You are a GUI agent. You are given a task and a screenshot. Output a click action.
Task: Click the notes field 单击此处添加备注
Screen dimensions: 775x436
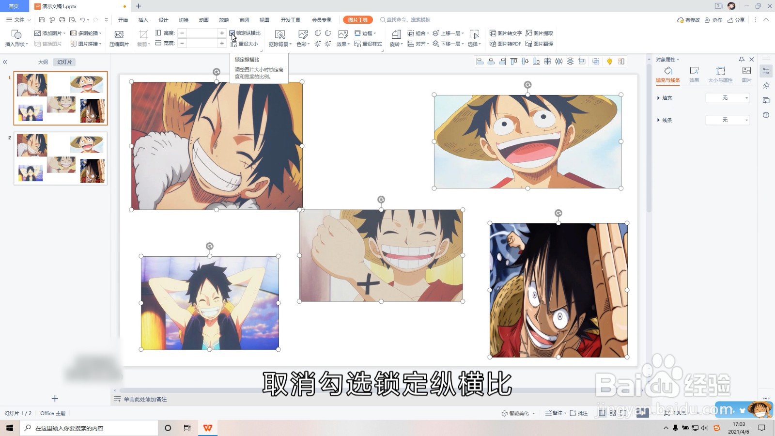[x=145, y=399]
